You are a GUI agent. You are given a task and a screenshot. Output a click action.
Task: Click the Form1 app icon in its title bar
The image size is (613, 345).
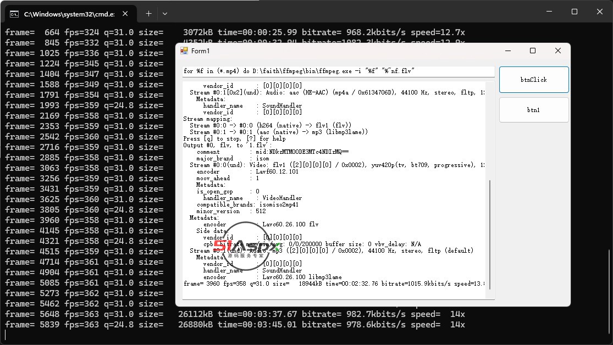(x=184, y=51)
